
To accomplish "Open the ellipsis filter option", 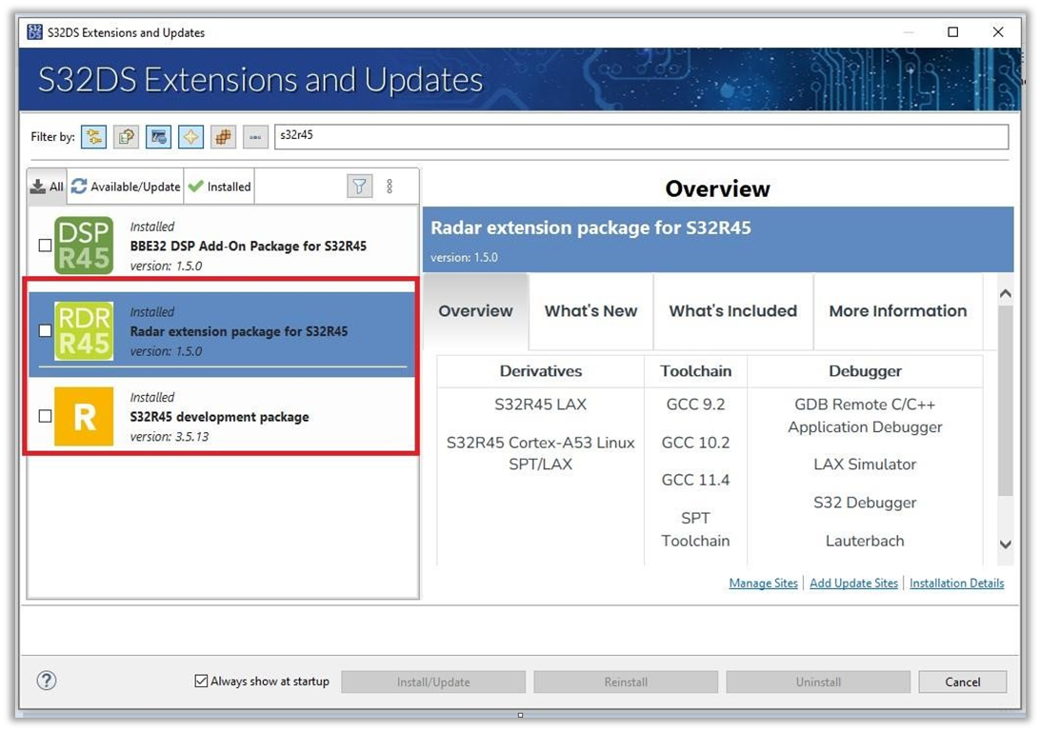I will [254, 136].
